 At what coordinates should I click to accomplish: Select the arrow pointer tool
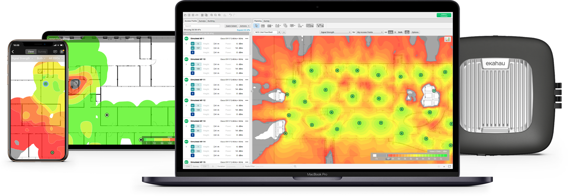[256, 26]
